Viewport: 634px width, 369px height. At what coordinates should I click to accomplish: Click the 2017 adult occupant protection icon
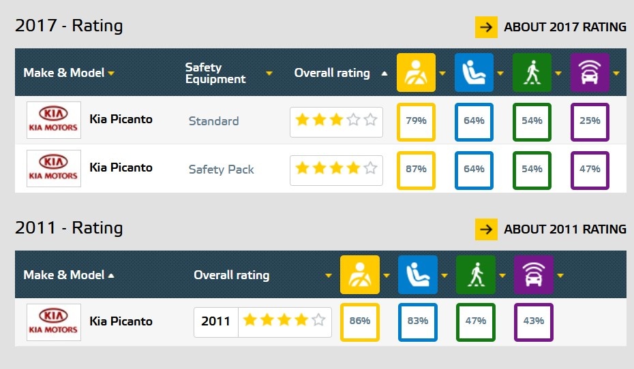416,73
